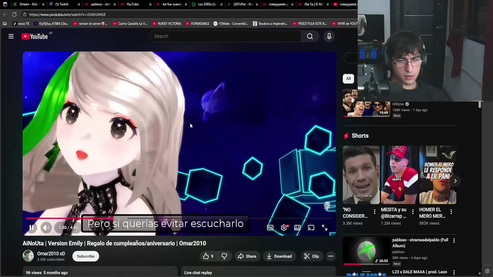Viewport: 493px width, 277px height.
Task: View site information icon in address bar
Action: coord(24,15)
